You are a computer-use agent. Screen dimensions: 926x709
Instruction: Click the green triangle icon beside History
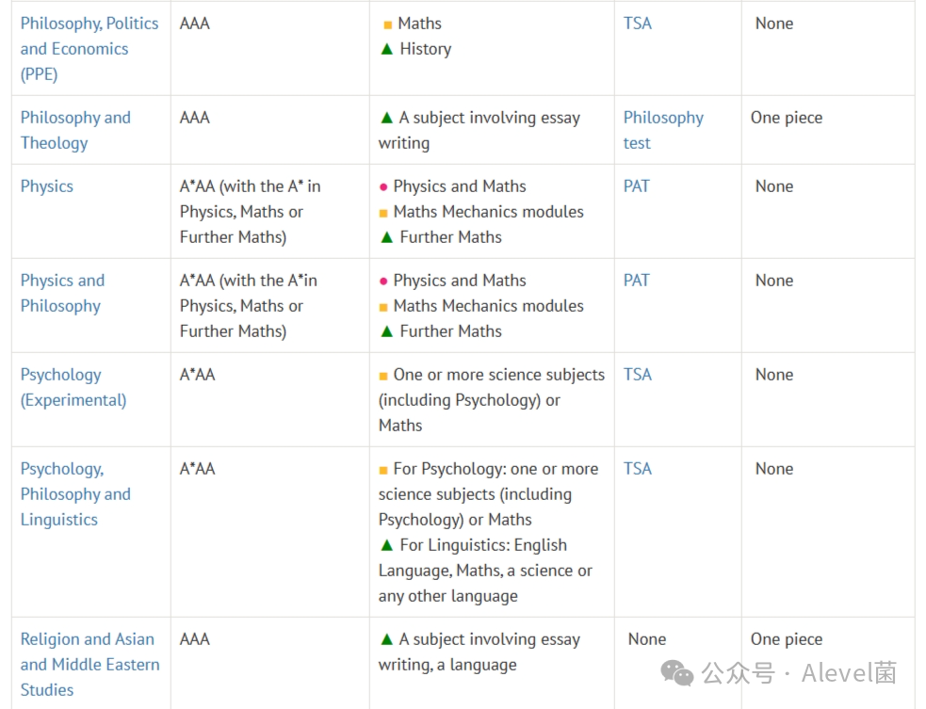pyautogui.click(x=387, y=49)
